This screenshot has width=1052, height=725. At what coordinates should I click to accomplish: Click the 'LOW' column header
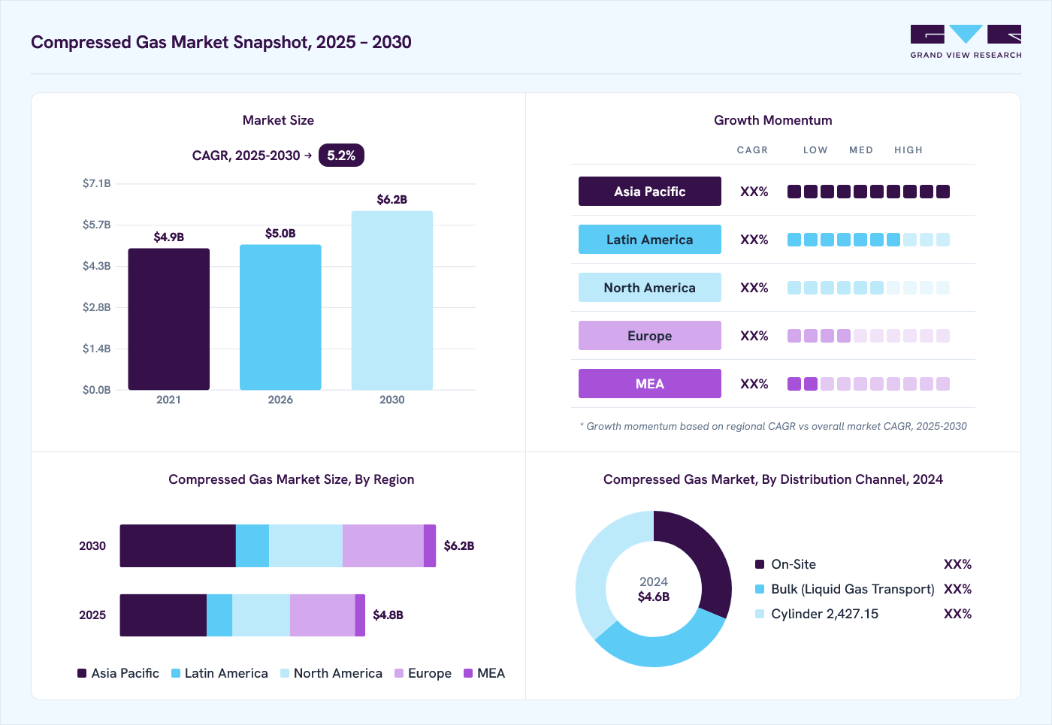[x=815, y=150]
